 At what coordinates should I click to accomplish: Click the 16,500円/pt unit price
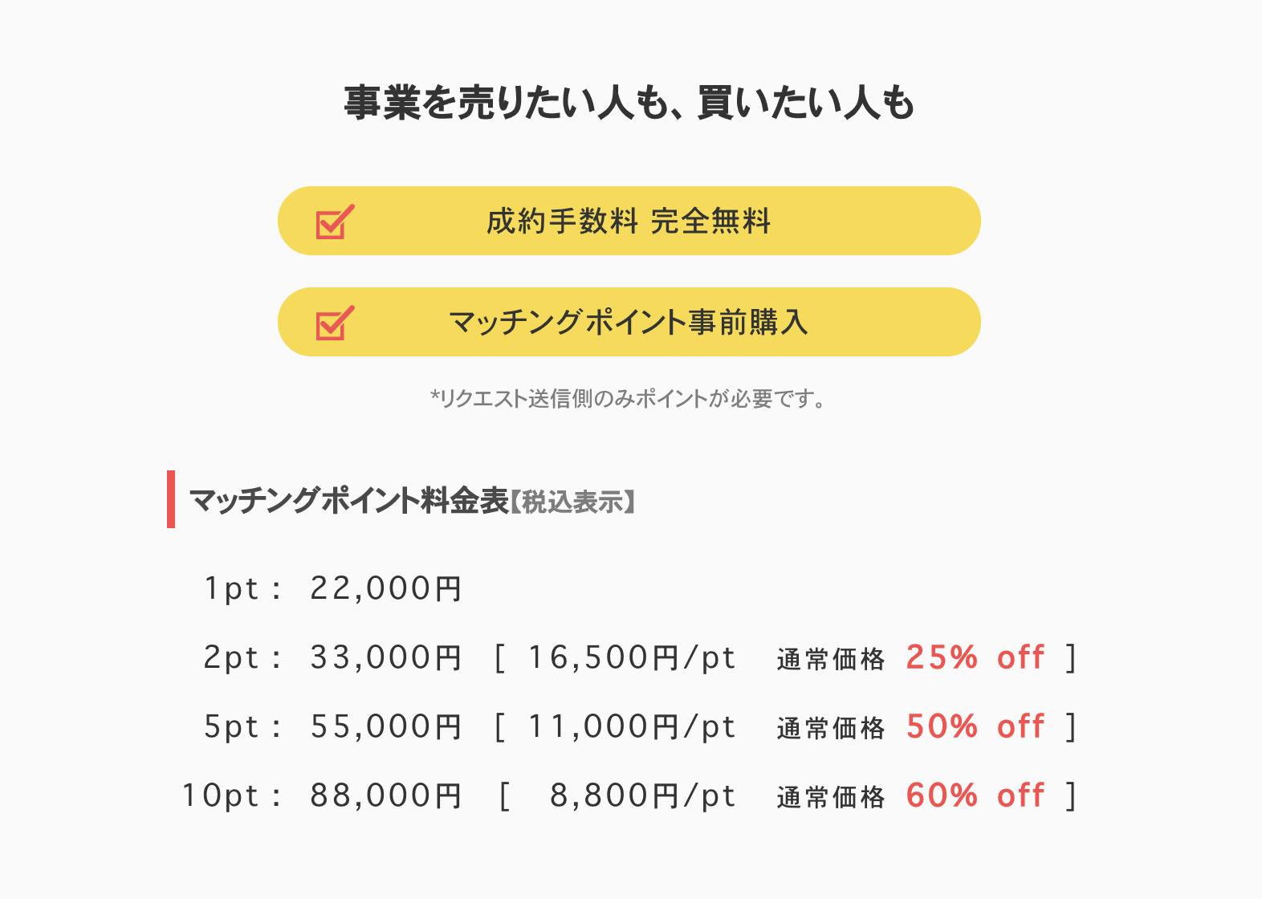pos(632,658)
